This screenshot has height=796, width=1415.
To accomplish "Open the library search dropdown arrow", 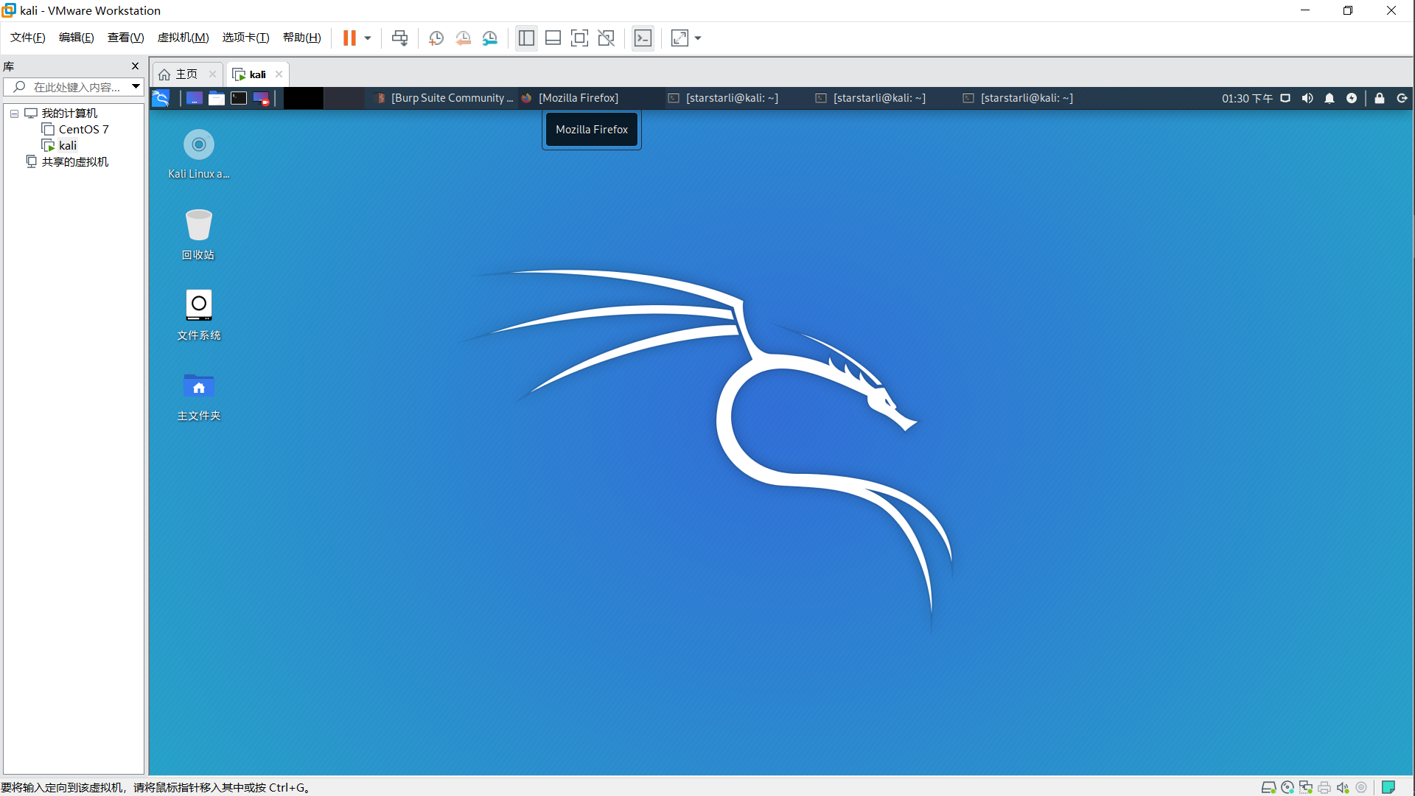I will [x=136, y=87].
